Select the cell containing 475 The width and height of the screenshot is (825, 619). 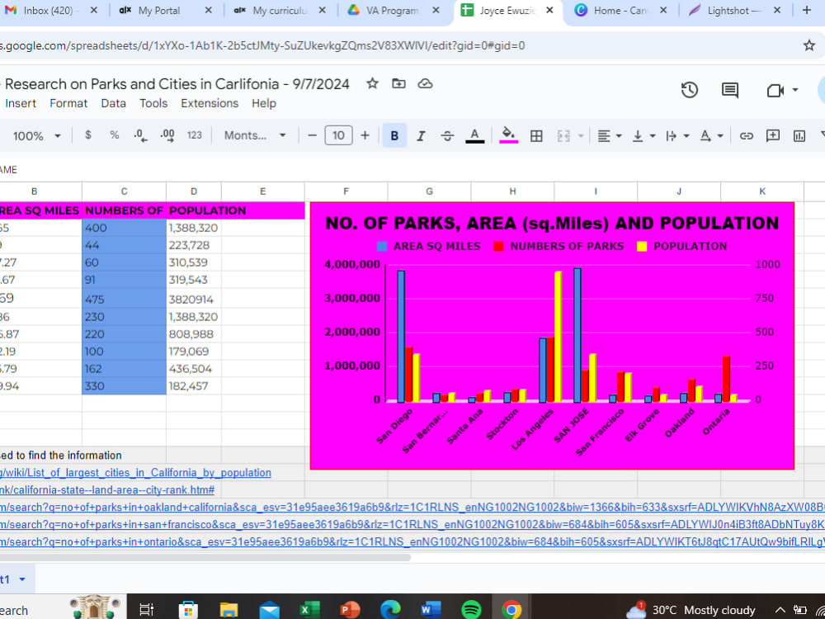click(125, 299)
